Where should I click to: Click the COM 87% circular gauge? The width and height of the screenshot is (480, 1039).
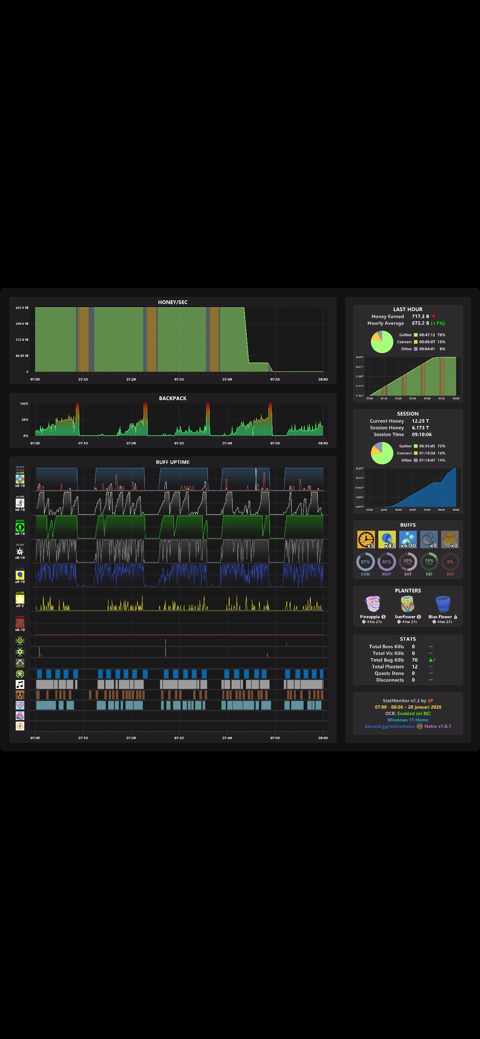point(365,562)
